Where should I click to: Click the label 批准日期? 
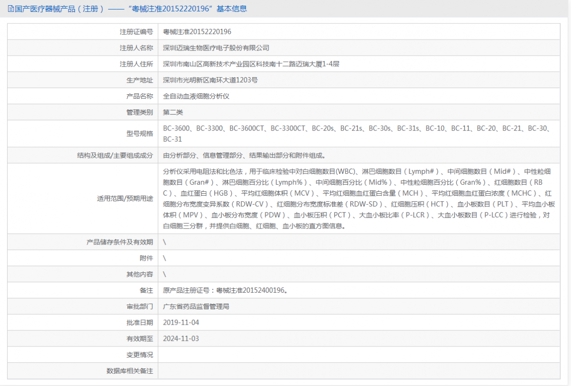[140, 322]
